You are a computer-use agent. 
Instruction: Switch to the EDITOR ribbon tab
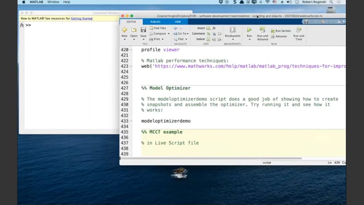coord(131,22)
